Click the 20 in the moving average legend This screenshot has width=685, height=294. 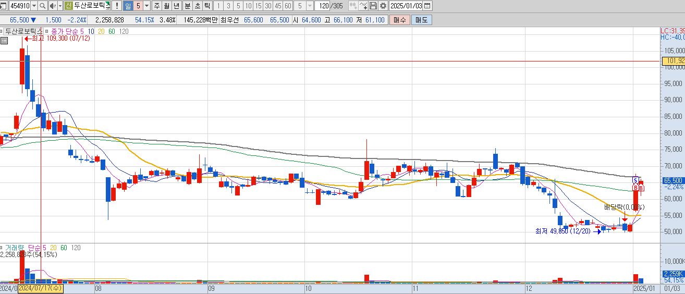pyautogui.click(x=101, y=31)
